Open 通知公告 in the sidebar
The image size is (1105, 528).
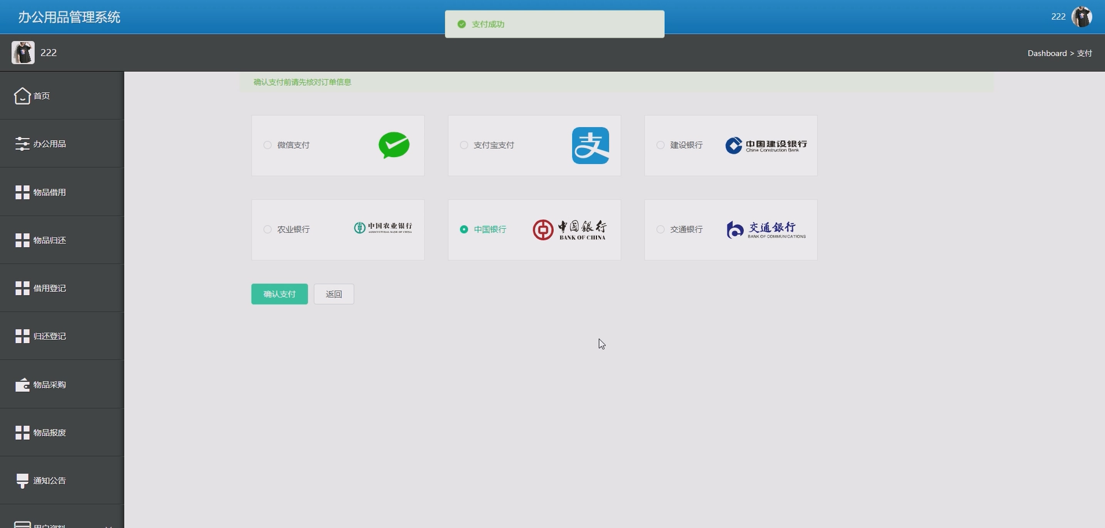click(62, 481)
